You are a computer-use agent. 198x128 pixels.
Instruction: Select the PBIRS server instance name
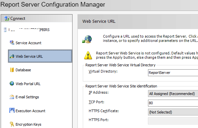pos(29,30)
